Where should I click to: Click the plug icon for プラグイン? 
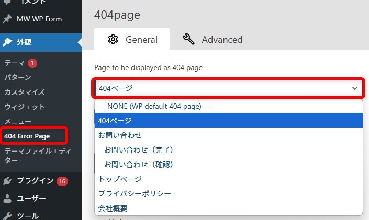click(7, 181)
